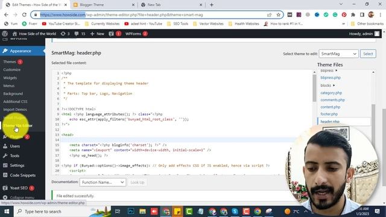Open Skype from the taskbar
The height and width of the screenshot is (217, 386).
click(x=235, y=212)
